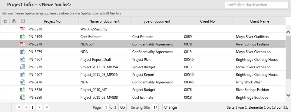Click Moya River Outfitters client name

pyautogui.click(x=252, y=37)
